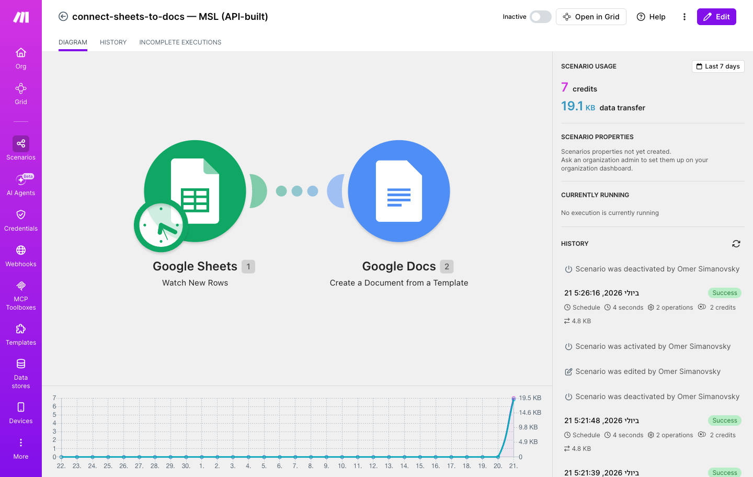Viewport: 753px width, 477px height.
Task: Select the Google Sheets module
Action: click(x=195, y=191)
